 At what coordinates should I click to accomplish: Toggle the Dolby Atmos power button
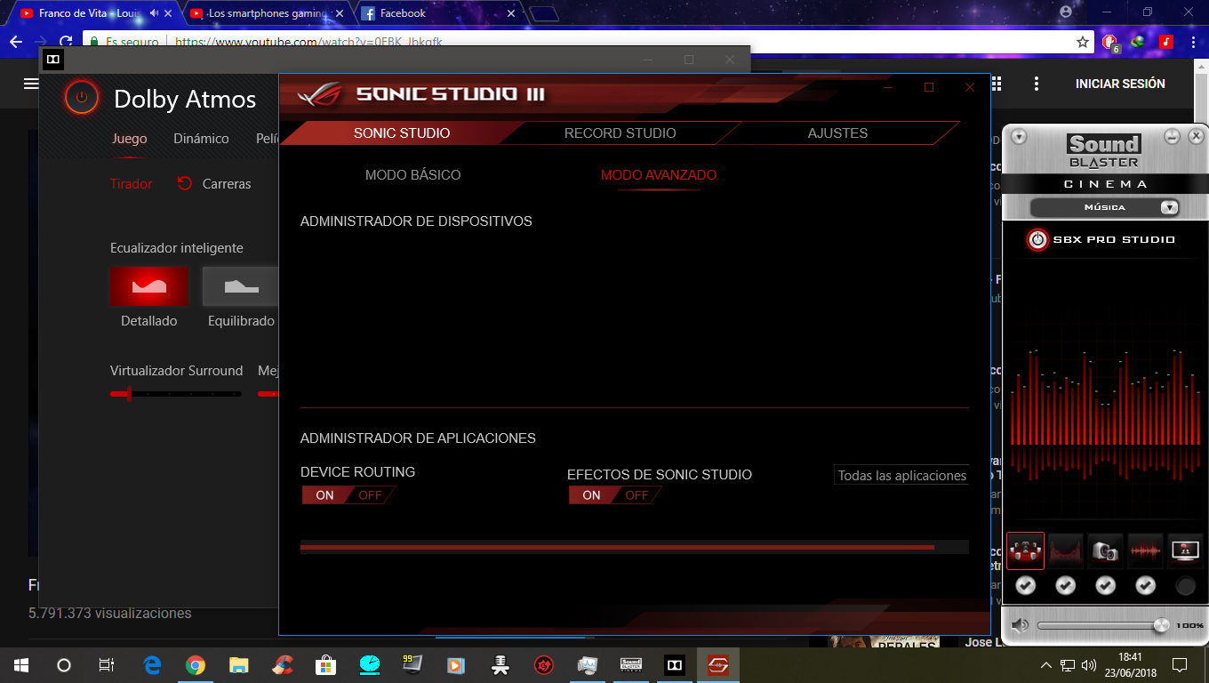click(81, 98)
